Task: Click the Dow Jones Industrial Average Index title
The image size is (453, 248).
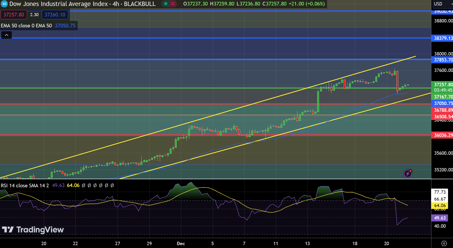Action: (59, 4)
